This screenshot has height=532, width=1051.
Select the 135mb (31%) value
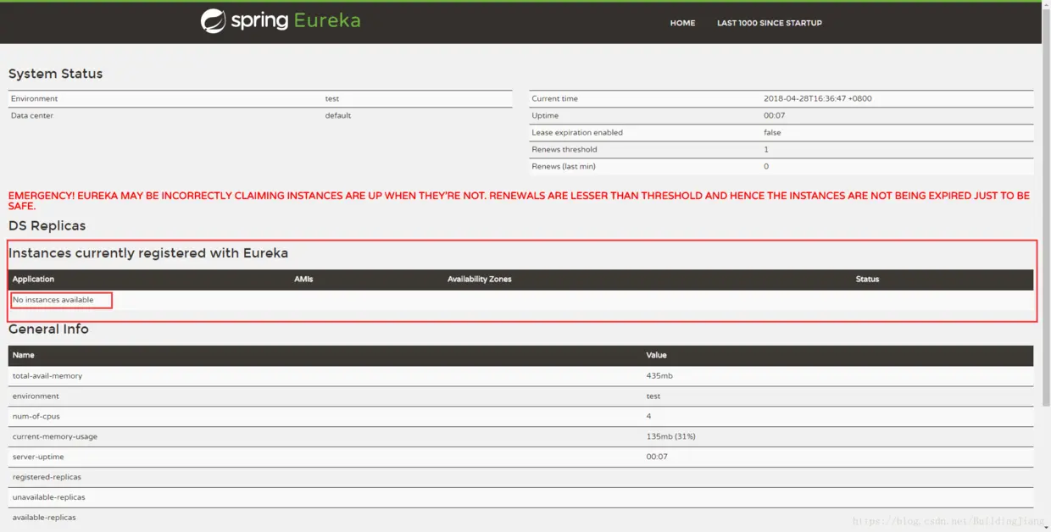670,436
